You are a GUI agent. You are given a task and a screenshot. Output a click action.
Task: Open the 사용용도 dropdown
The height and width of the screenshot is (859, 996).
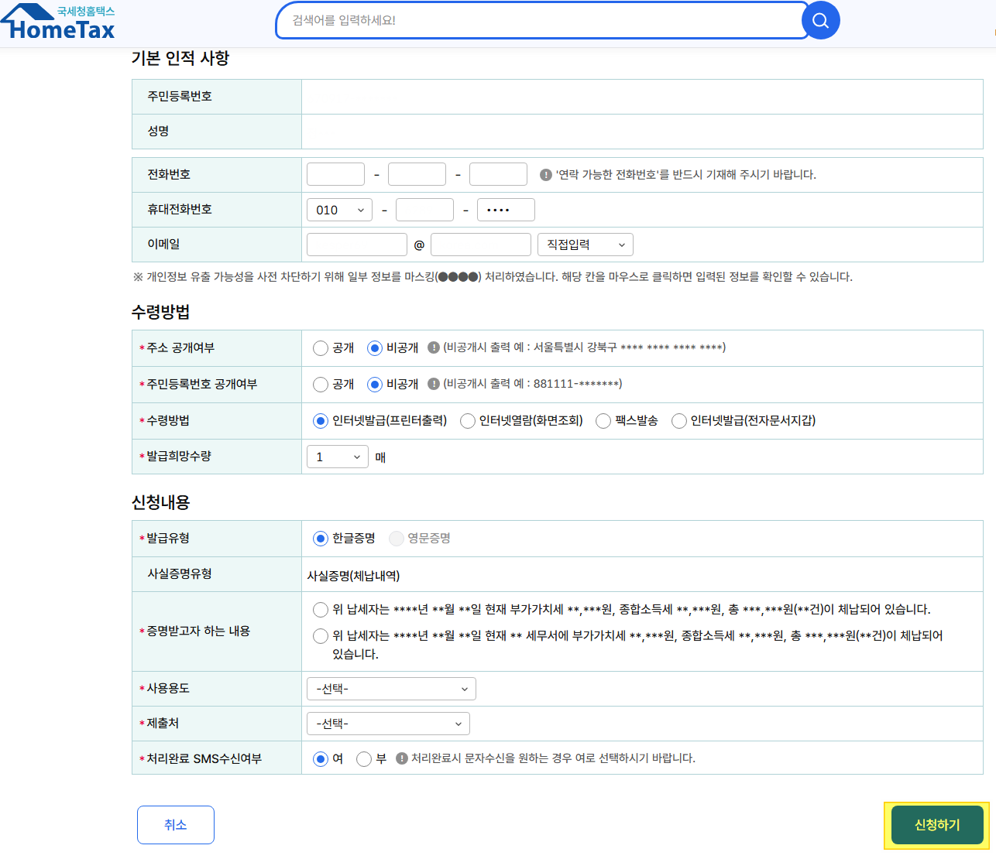tap(391, 689)
